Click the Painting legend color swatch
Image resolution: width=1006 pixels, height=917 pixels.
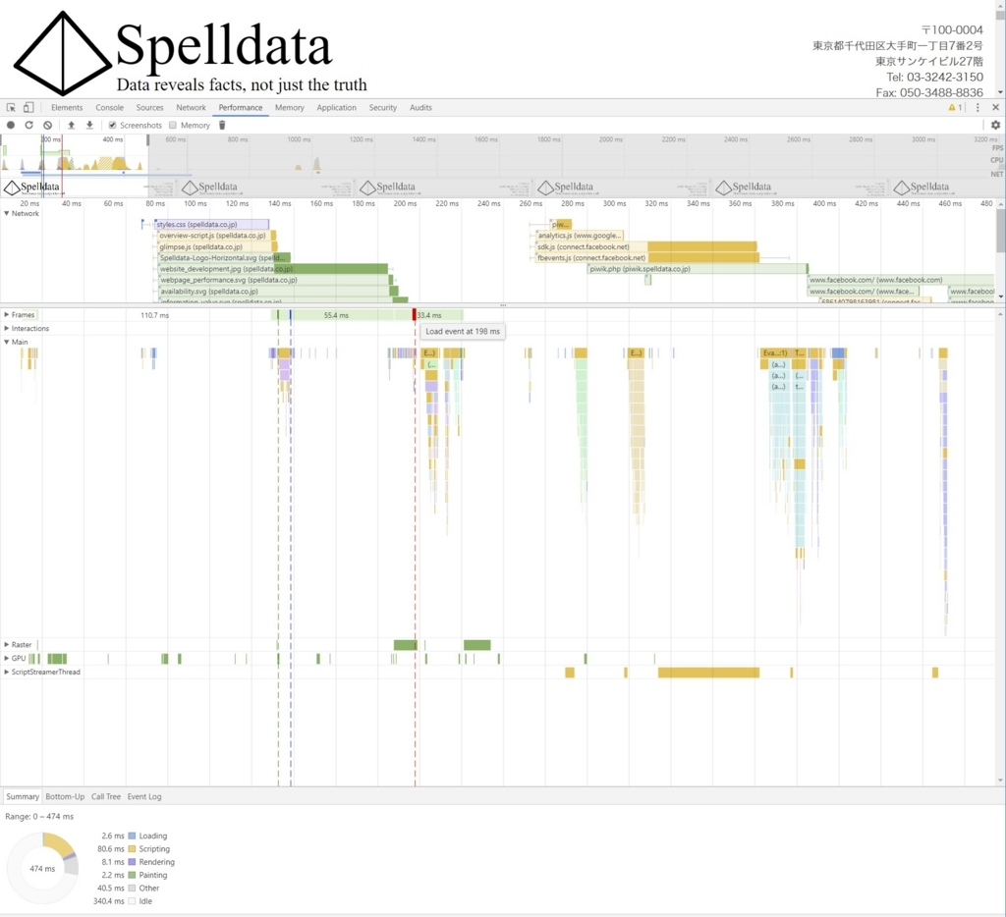(x=132, y=875)
